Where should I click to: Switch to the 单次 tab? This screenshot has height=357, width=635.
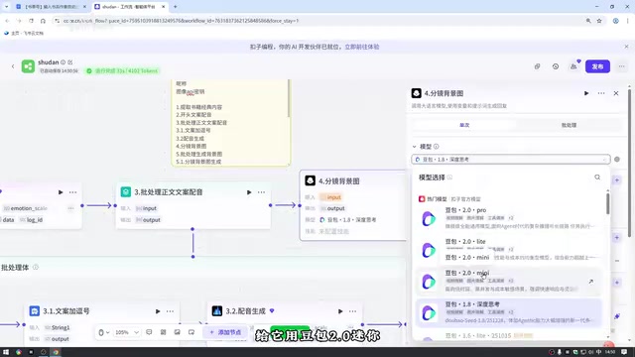click(464, 125)
